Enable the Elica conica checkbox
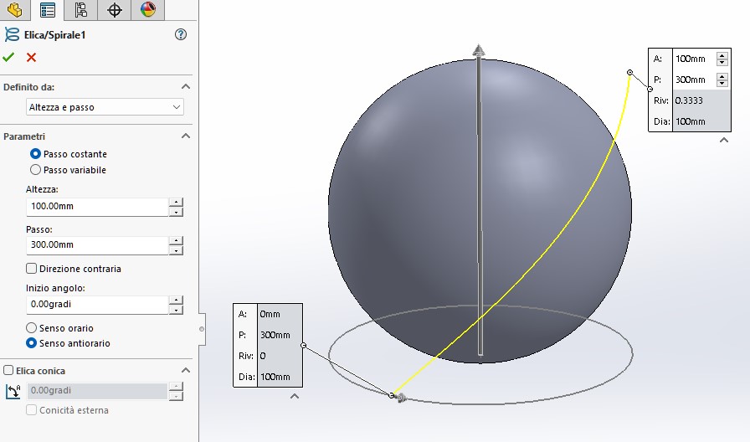 (8, 370)
